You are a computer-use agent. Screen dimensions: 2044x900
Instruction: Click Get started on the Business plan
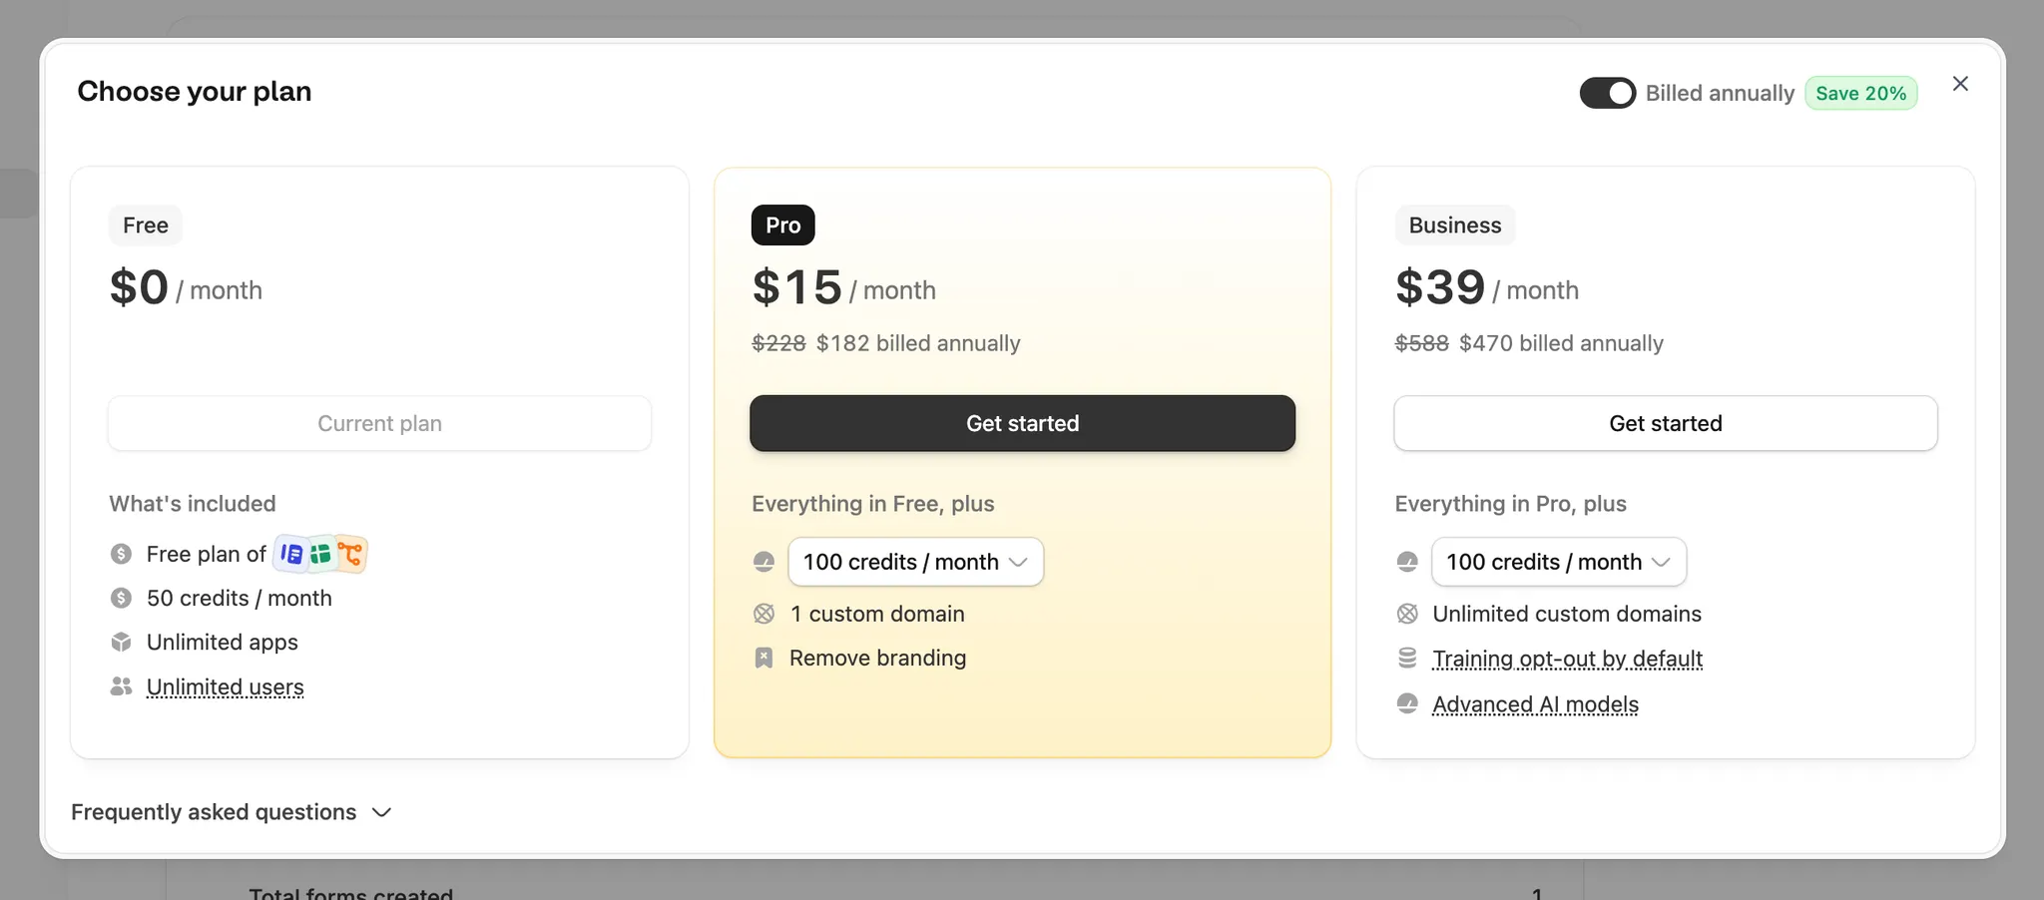(x=1665, y=423)
